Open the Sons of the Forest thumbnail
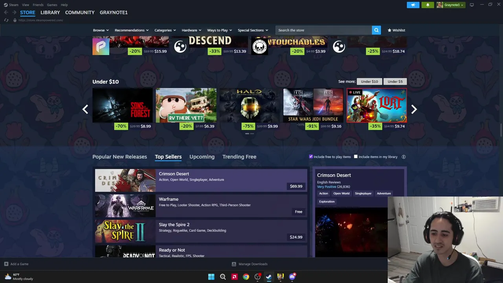Screen dimensions: 503x283 coord(122,105)
